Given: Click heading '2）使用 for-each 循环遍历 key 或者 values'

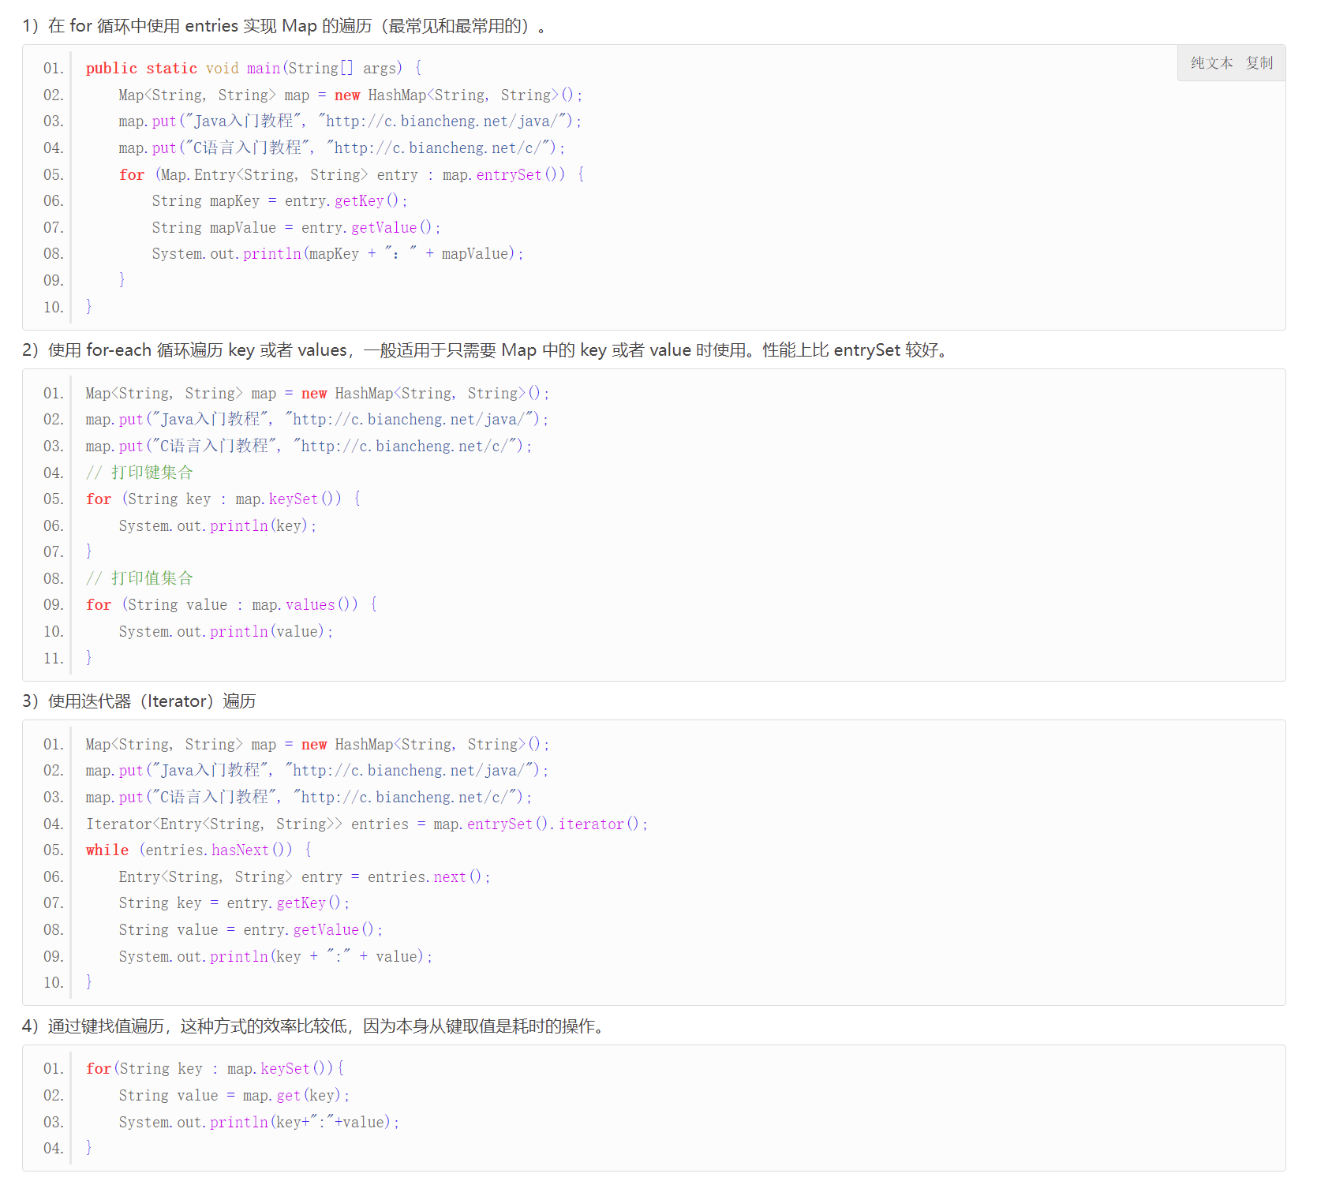Looking at the screenshot, I should (486, 350).
